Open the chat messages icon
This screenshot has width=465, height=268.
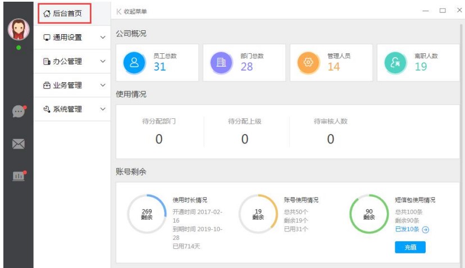[19, 112]
